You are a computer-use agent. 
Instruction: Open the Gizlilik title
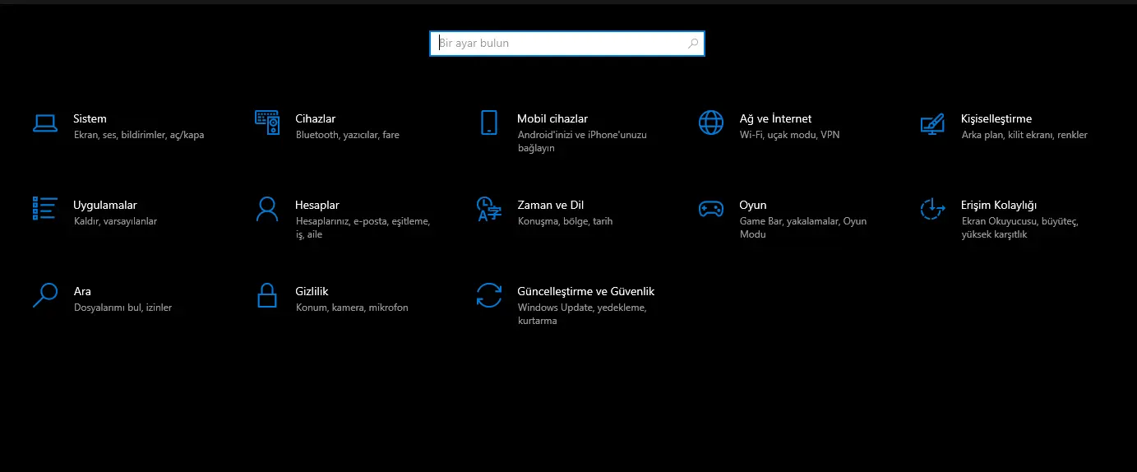point(312,291)
